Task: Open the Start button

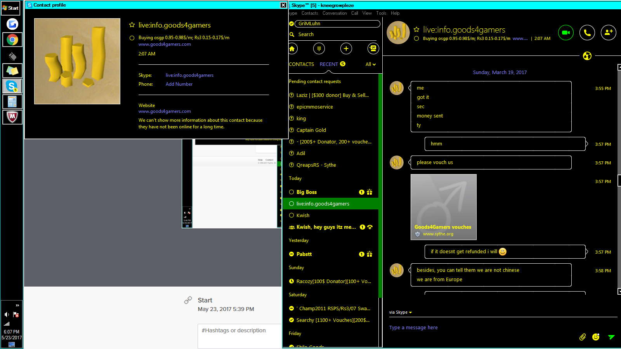Action: click(x=11, y=8)
